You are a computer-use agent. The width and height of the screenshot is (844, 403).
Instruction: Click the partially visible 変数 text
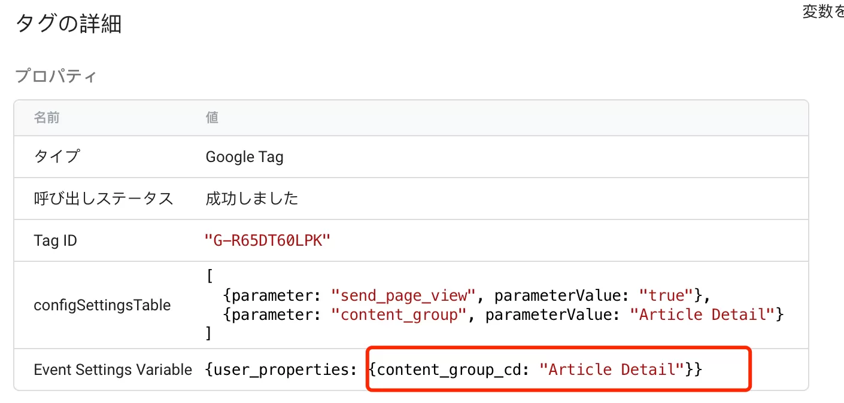(823, 11)
